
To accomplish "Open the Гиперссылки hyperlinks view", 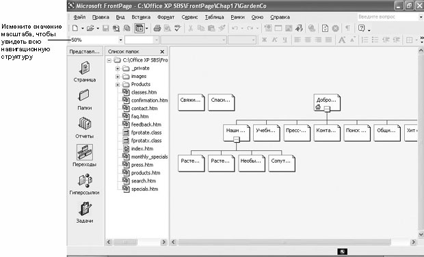I will click(x=85, y=184).
